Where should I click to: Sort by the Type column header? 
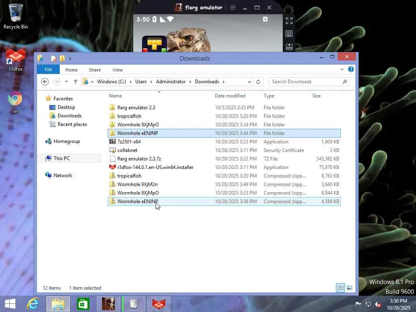pyautogui.click(x=285, y=96)
